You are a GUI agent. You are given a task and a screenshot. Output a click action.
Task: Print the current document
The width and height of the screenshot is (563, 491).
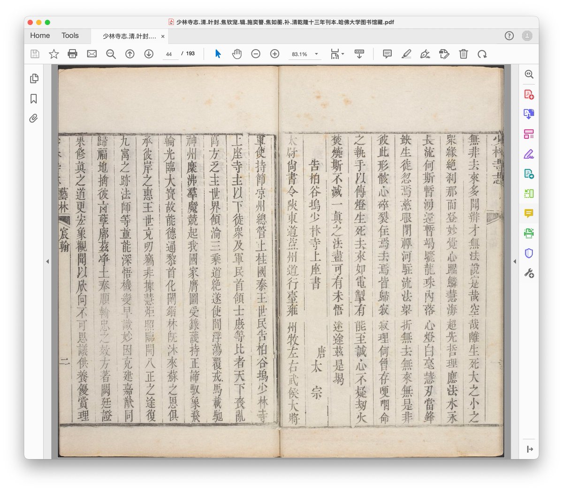[x=73, y=53]
